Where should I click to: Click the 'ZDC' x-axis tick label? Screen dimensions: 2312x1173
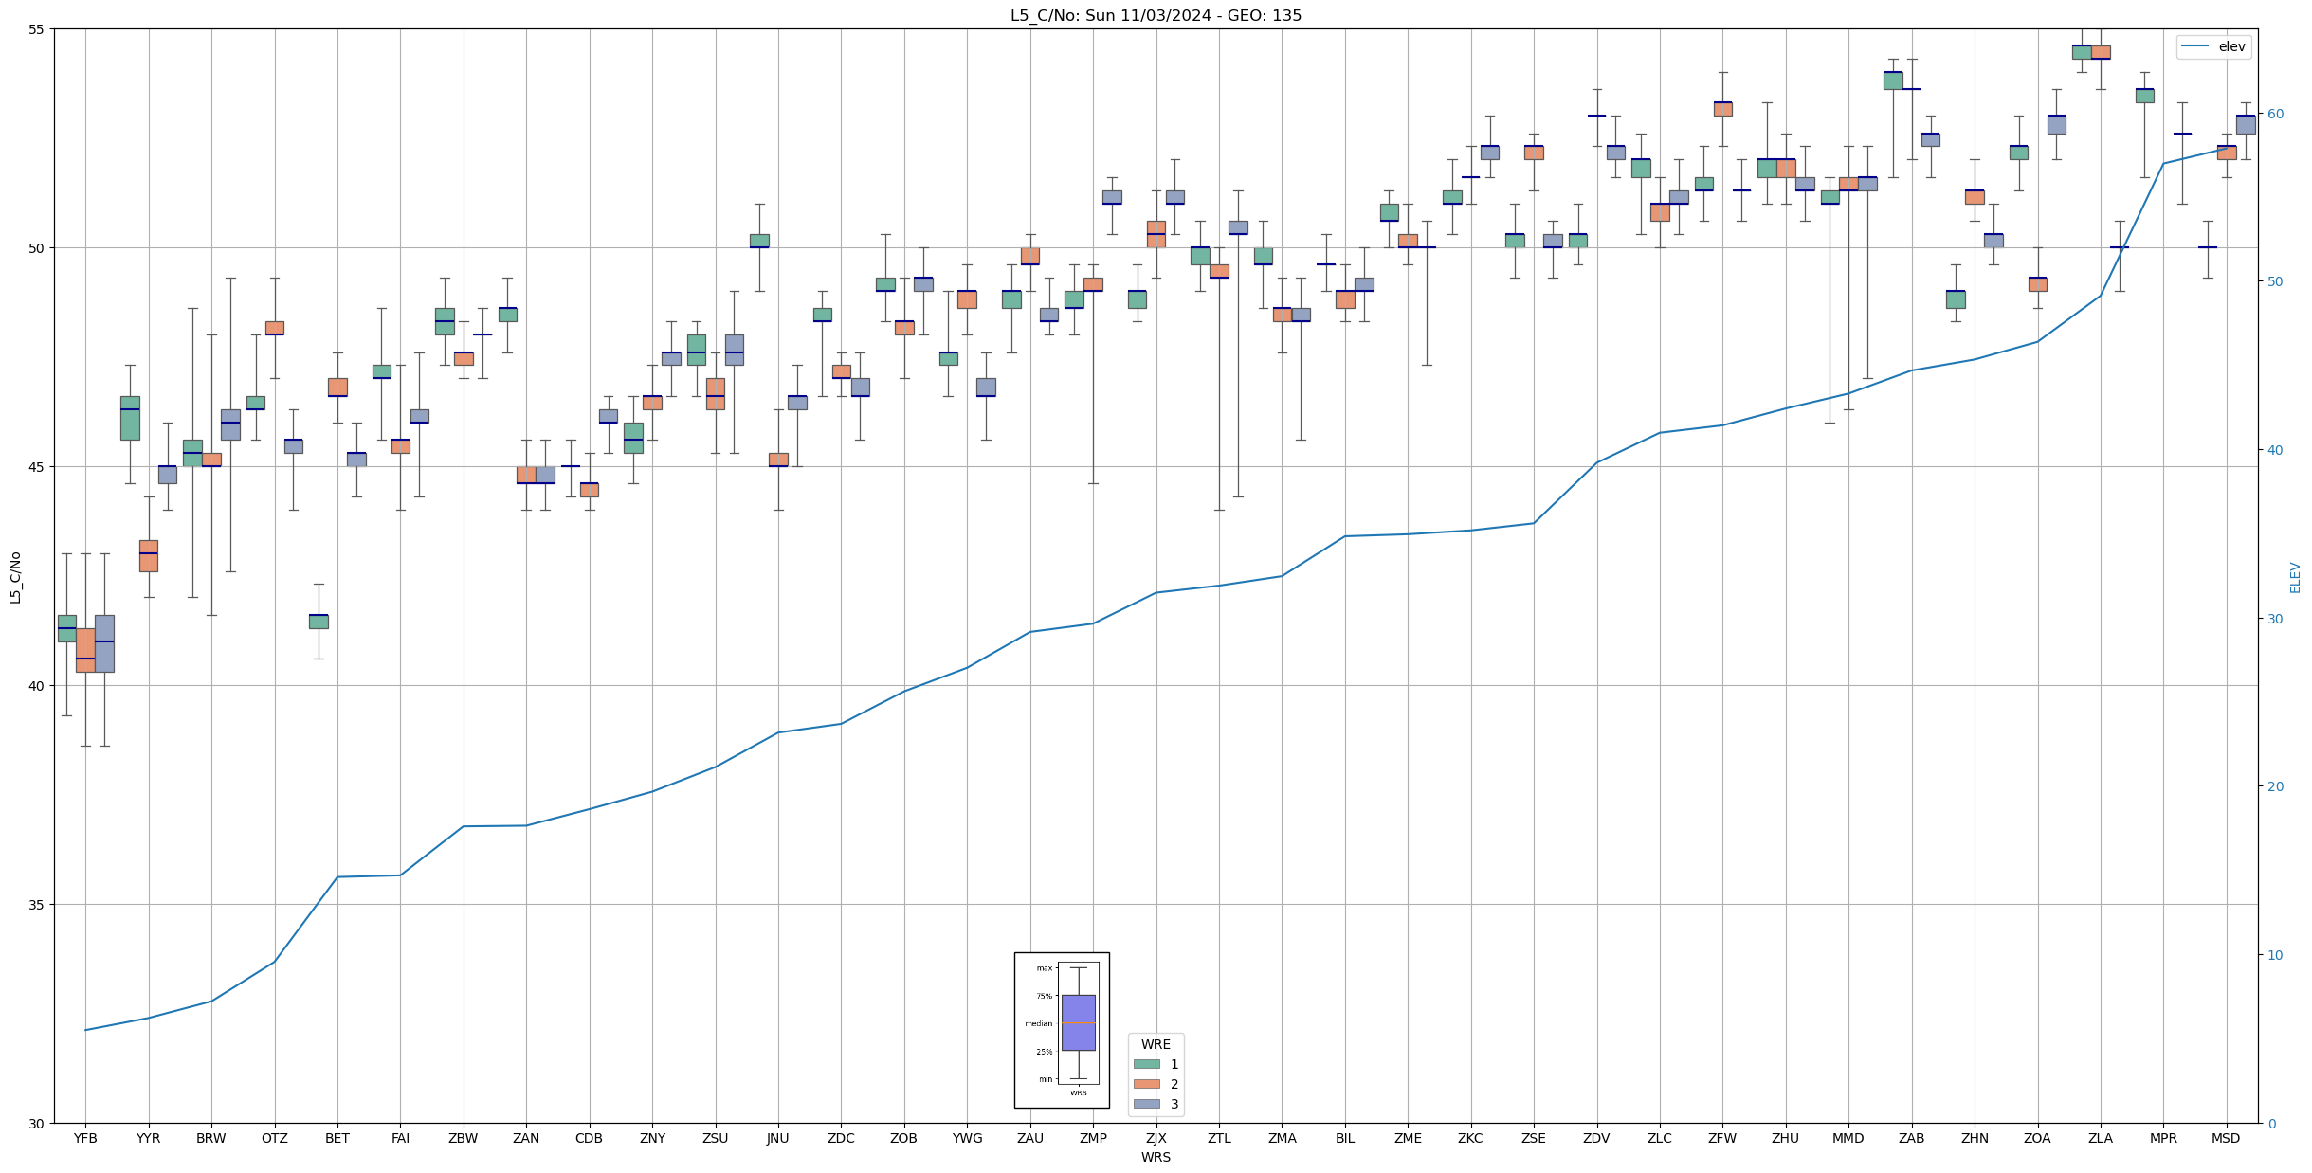(841, 1138)
